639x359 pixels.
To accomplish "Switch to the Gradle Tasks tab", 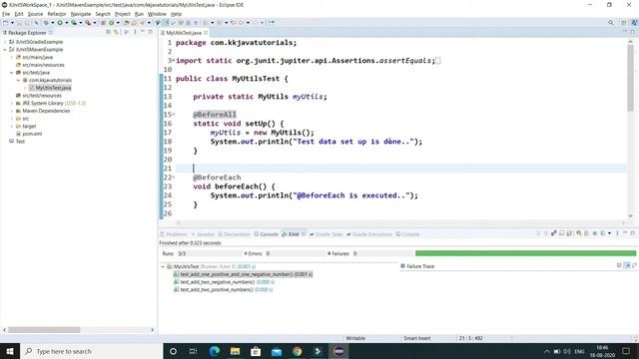I will (326, 234).
